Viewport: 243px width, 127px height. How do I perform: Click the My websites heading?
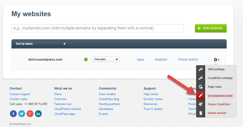tap(31, 14)
